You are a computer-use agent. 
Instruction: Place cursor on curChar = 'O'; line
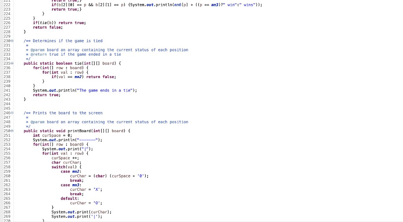point(86,203)
